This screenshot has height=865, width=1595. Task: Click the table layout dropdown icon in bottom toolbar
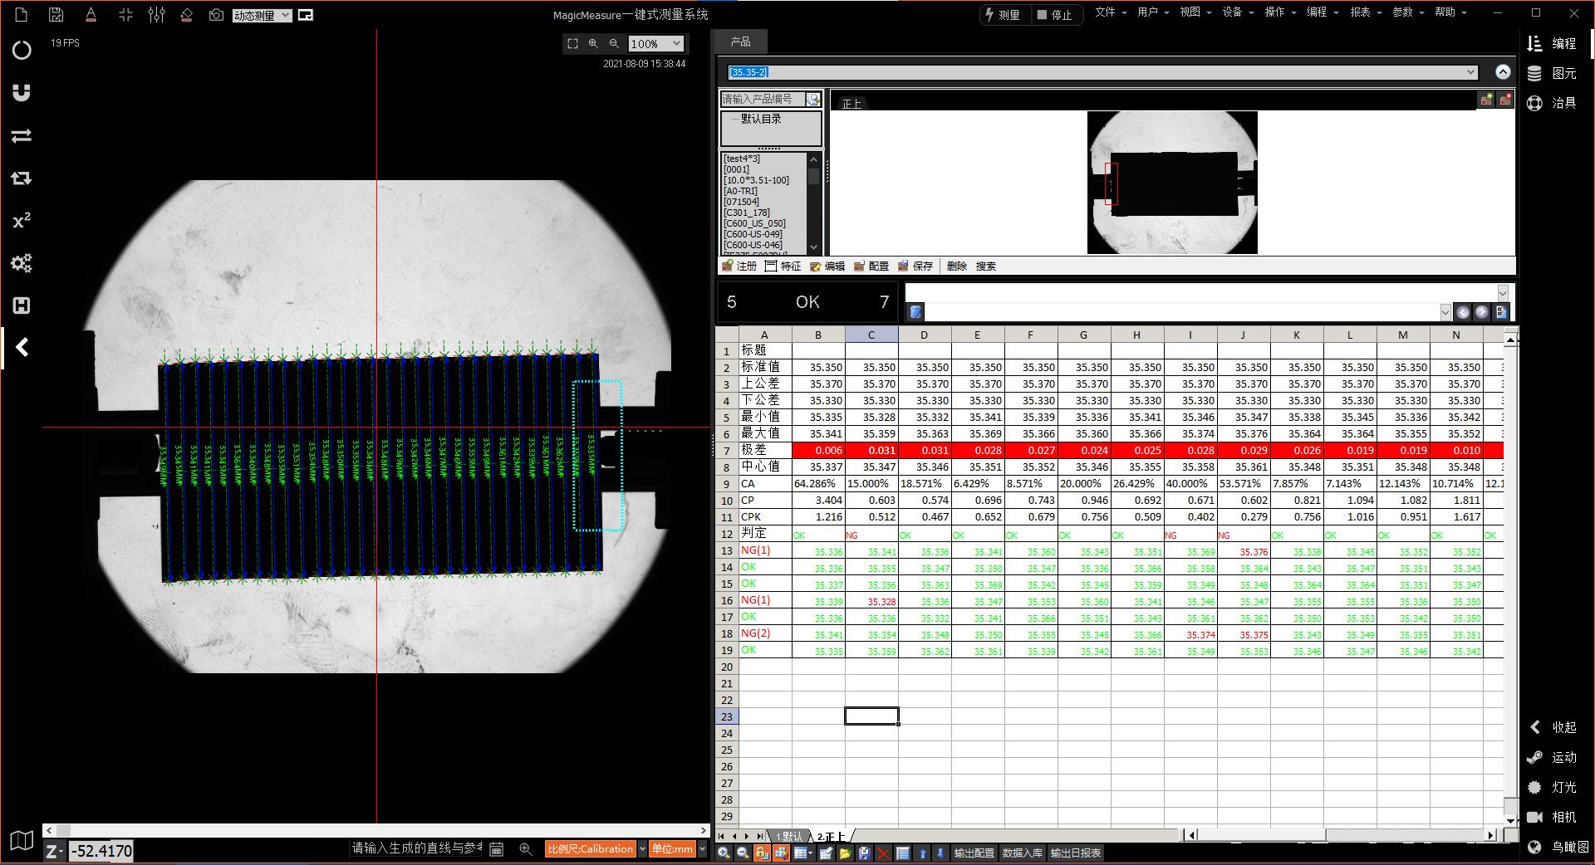803,853
